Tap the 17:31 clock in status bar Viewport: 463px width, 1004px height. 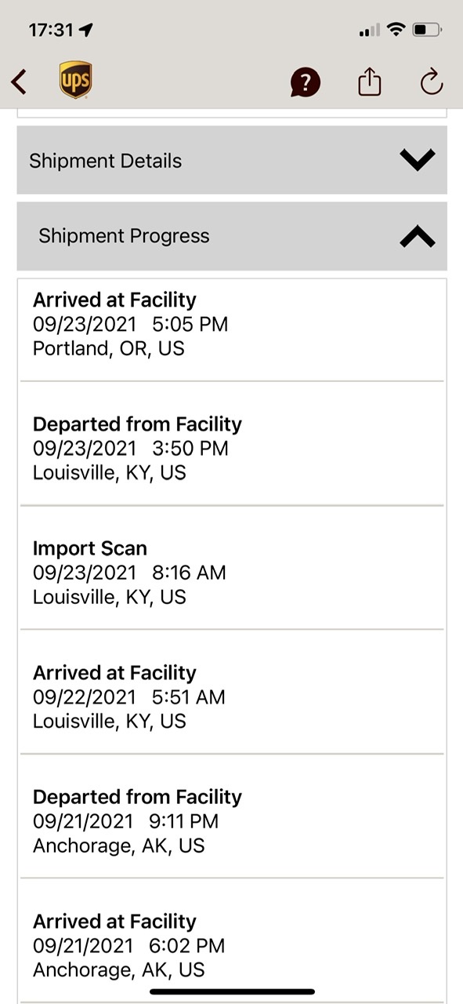[51, 31]
